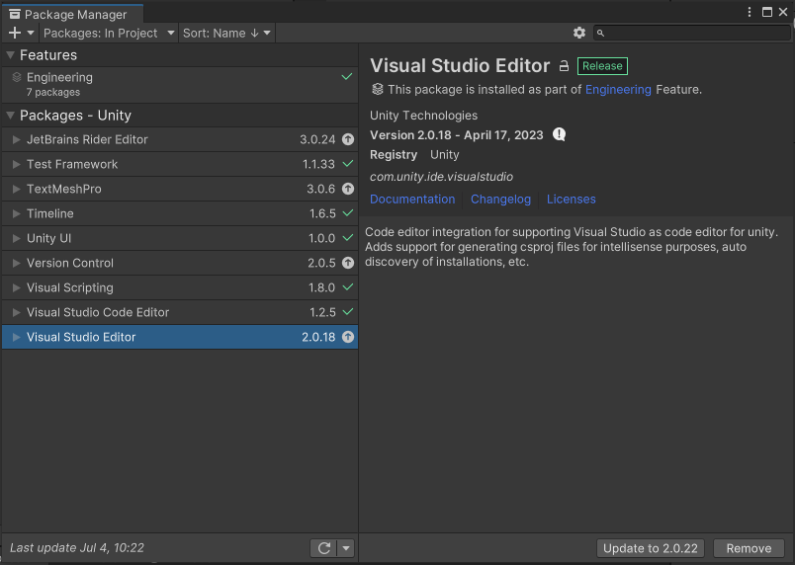Click the feature stack icon in details
Screen dimensions: 795x565
coord(377,89)
